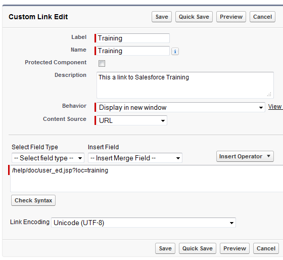Image resolution: width=283 pixels, height=260 pixels.
Task: Click the Check Syntax button
Action: tap(33, 200)
